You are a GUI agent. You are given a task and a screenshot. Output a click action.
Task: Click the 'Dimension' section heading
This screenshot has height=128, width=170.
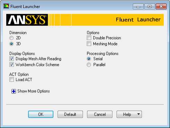(x=18, y=33)
